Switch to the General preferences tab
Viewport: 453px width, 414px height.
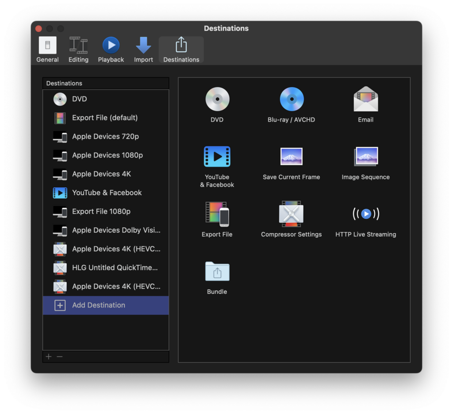click(47, 50)
